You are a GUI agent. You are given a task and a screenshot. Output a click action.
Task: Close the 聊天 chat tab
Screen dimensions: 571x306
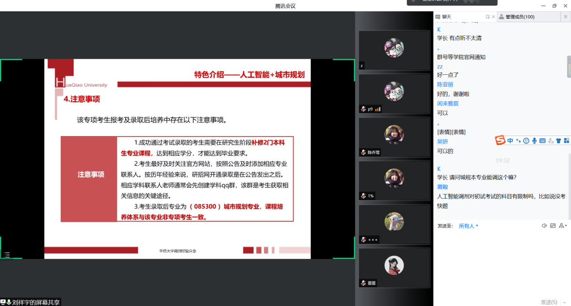click(x=493, y=17)
